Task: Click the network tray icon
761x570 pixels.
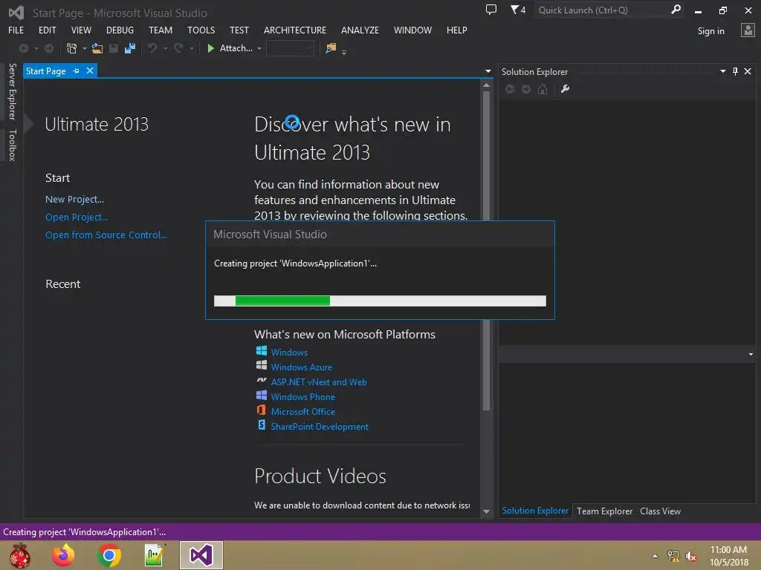Action: pyautogui.click(x=673, y=556)
